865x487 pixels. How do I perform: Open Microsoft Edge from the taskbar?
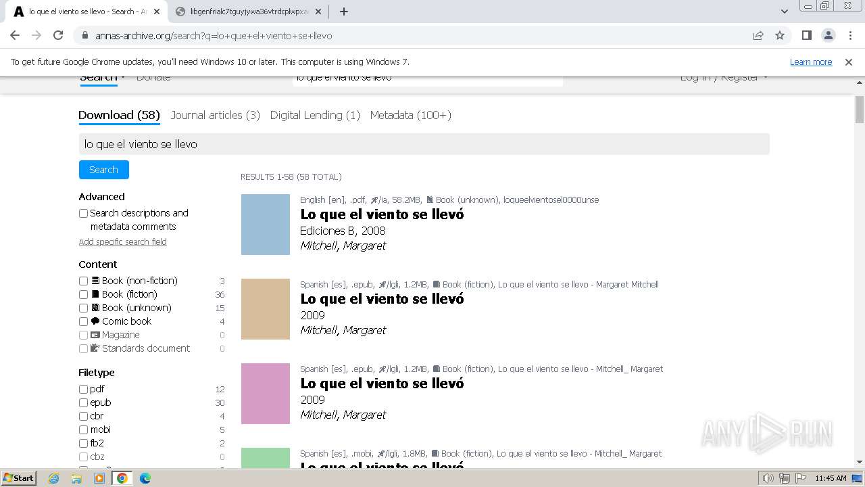click(145, 478)
